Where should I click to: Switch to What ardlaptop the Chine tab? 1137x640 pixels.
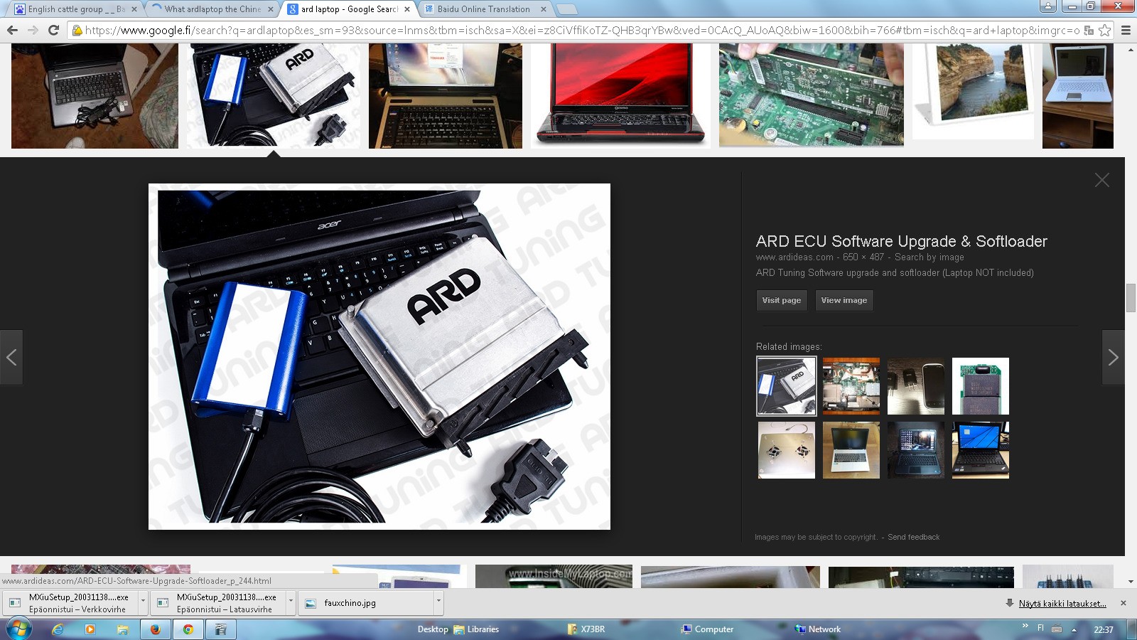click(211, 9)
